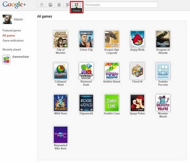This screenshot has height=163, width=190.
Task: Open recently played Diamond Dash link
Action: [21, 57]
